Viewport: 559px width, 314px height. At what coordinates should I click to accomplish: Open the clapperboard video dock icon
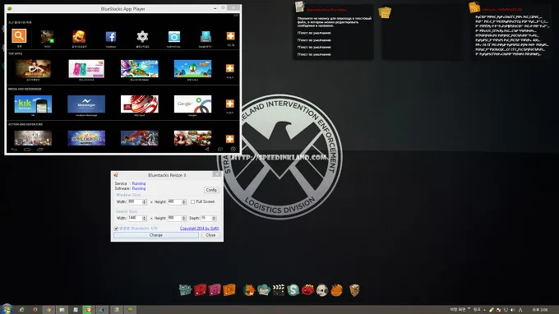click(279, 290)
